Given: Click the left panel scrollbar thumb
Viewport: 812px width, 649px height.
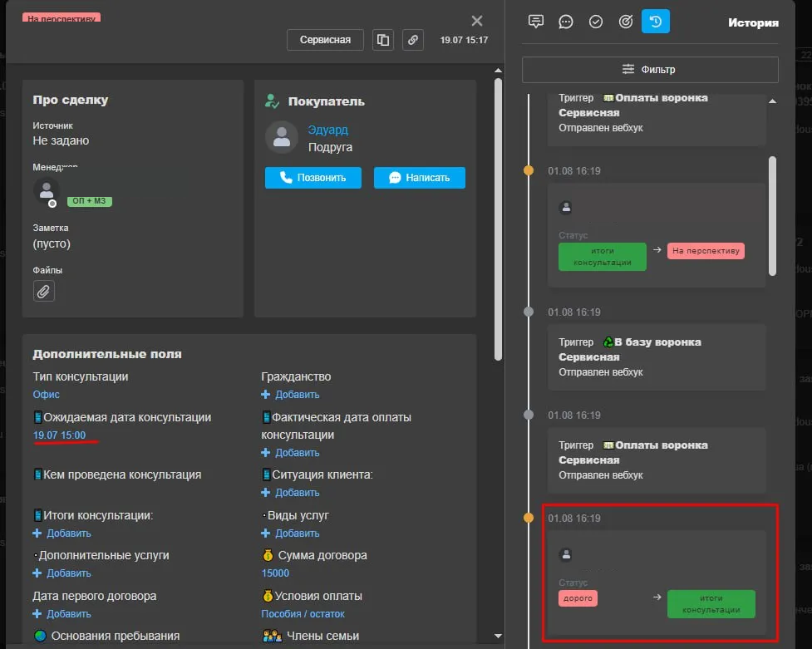Looking at the screenshot, I should 498,219.
